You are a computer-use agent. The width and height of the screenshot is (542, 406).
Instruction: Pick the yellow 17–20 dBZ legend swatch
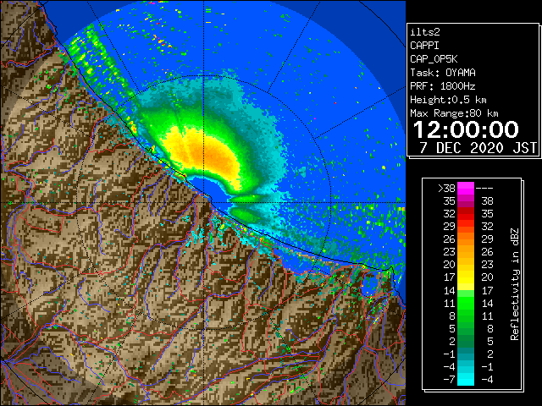tap(466, 277)
